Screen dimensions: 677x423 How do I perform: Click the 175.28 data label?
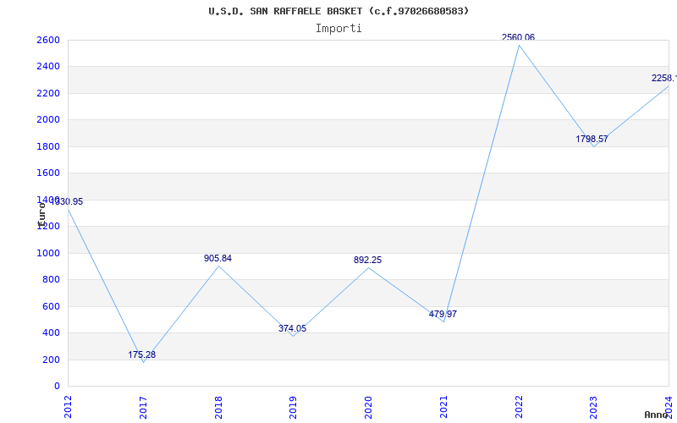click(x=141, y=354)
